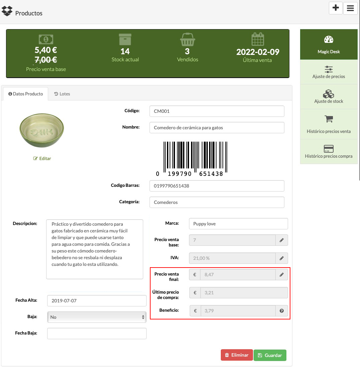This screenshot has width=360, height=368.
Task: Open the Categoría field for Comederos
Action: tap(216, 202)
